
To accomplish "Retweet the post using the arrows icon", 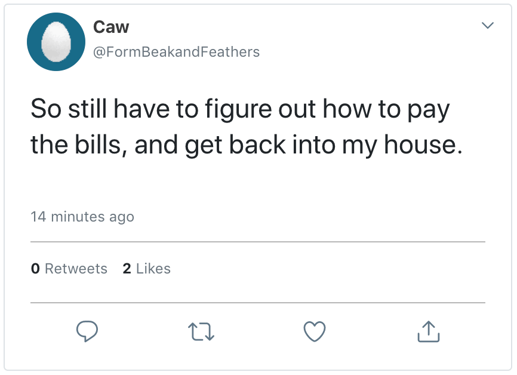I will click(201, 332).
